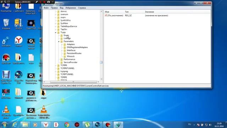Open the Вид menu
The height and width of the screenshot is (128, 227).
click(61, 8)
